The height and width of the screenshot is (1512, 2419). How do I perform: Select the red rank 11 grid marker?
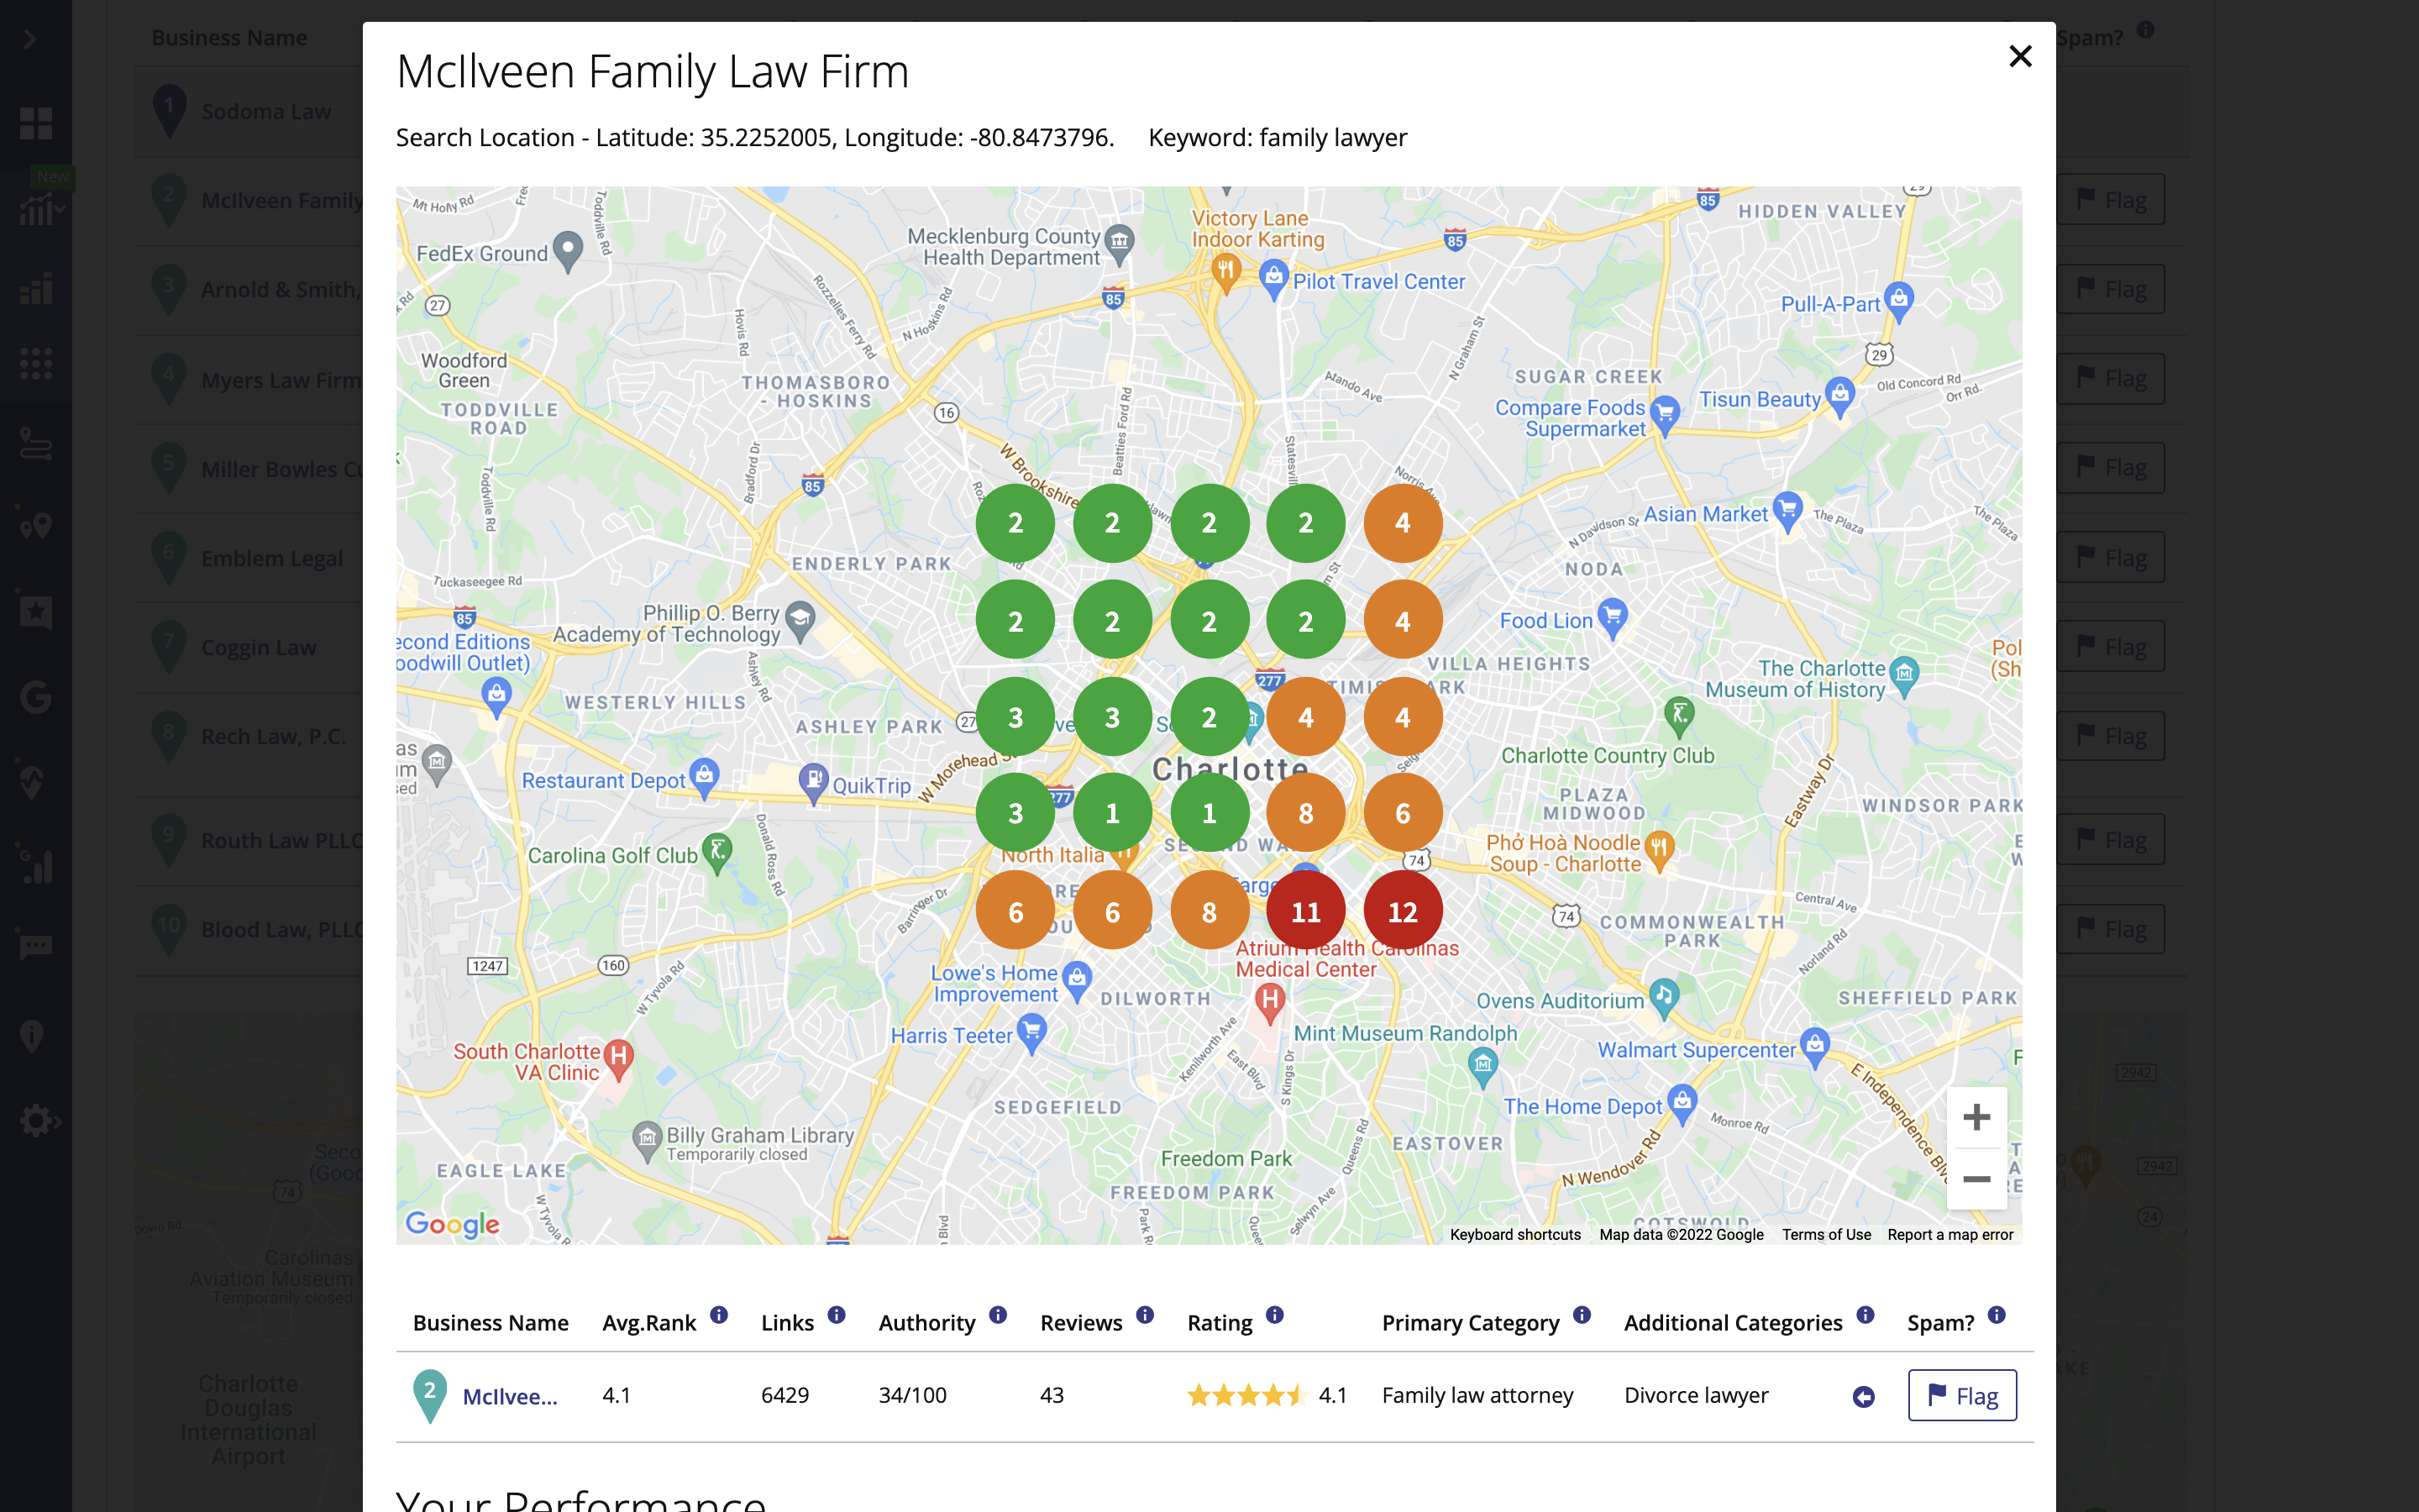tap(1305, 911)
